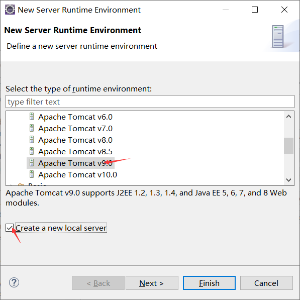Click the Finish button
Screen dimensions: 300x300
(x=209, y=283)
